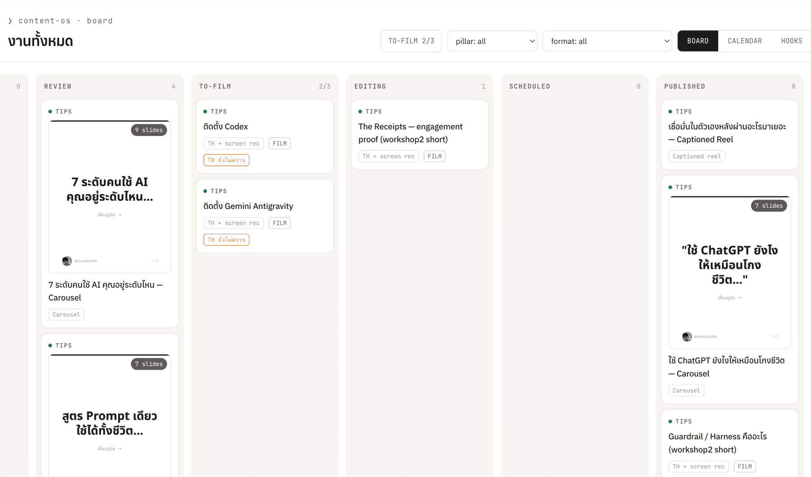Click the PUBLISHED column header
811x477 pixels.
(x=685, y=86)
